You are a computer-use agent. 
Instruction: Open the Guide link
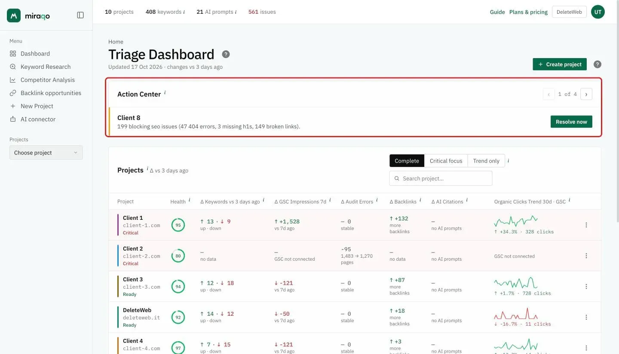(497, 12)
